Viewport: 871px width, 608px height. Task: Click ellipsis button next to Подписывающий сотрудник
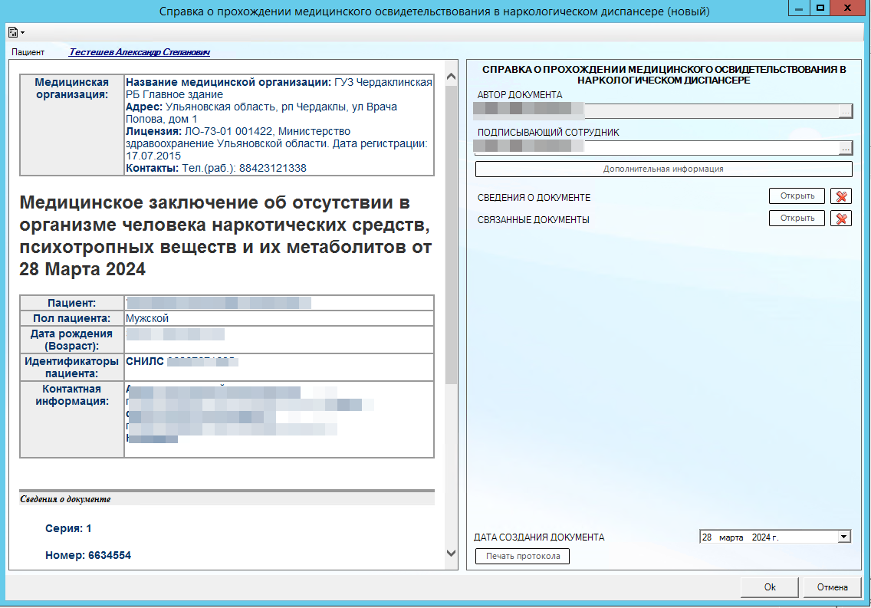click(845, 148)
